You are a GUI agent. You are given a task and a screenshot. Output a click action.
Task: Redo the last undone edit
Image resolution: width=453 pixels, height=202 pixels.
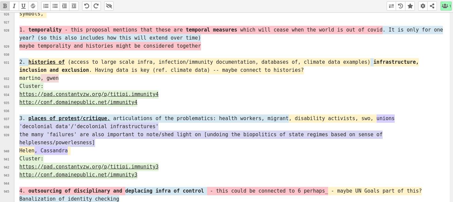(x=96, y=6)
